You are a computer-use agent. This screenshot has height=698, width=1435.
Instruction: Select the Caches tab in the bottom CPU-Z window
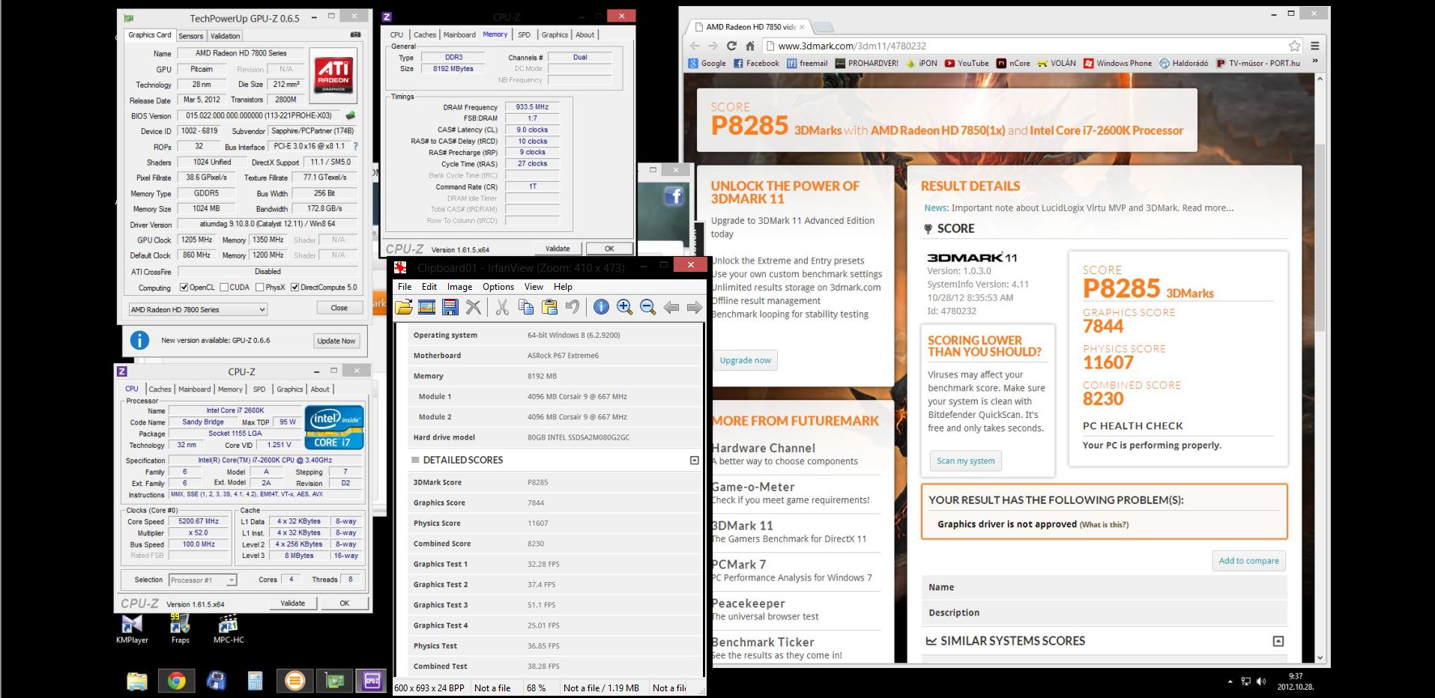tap(160, 389)
